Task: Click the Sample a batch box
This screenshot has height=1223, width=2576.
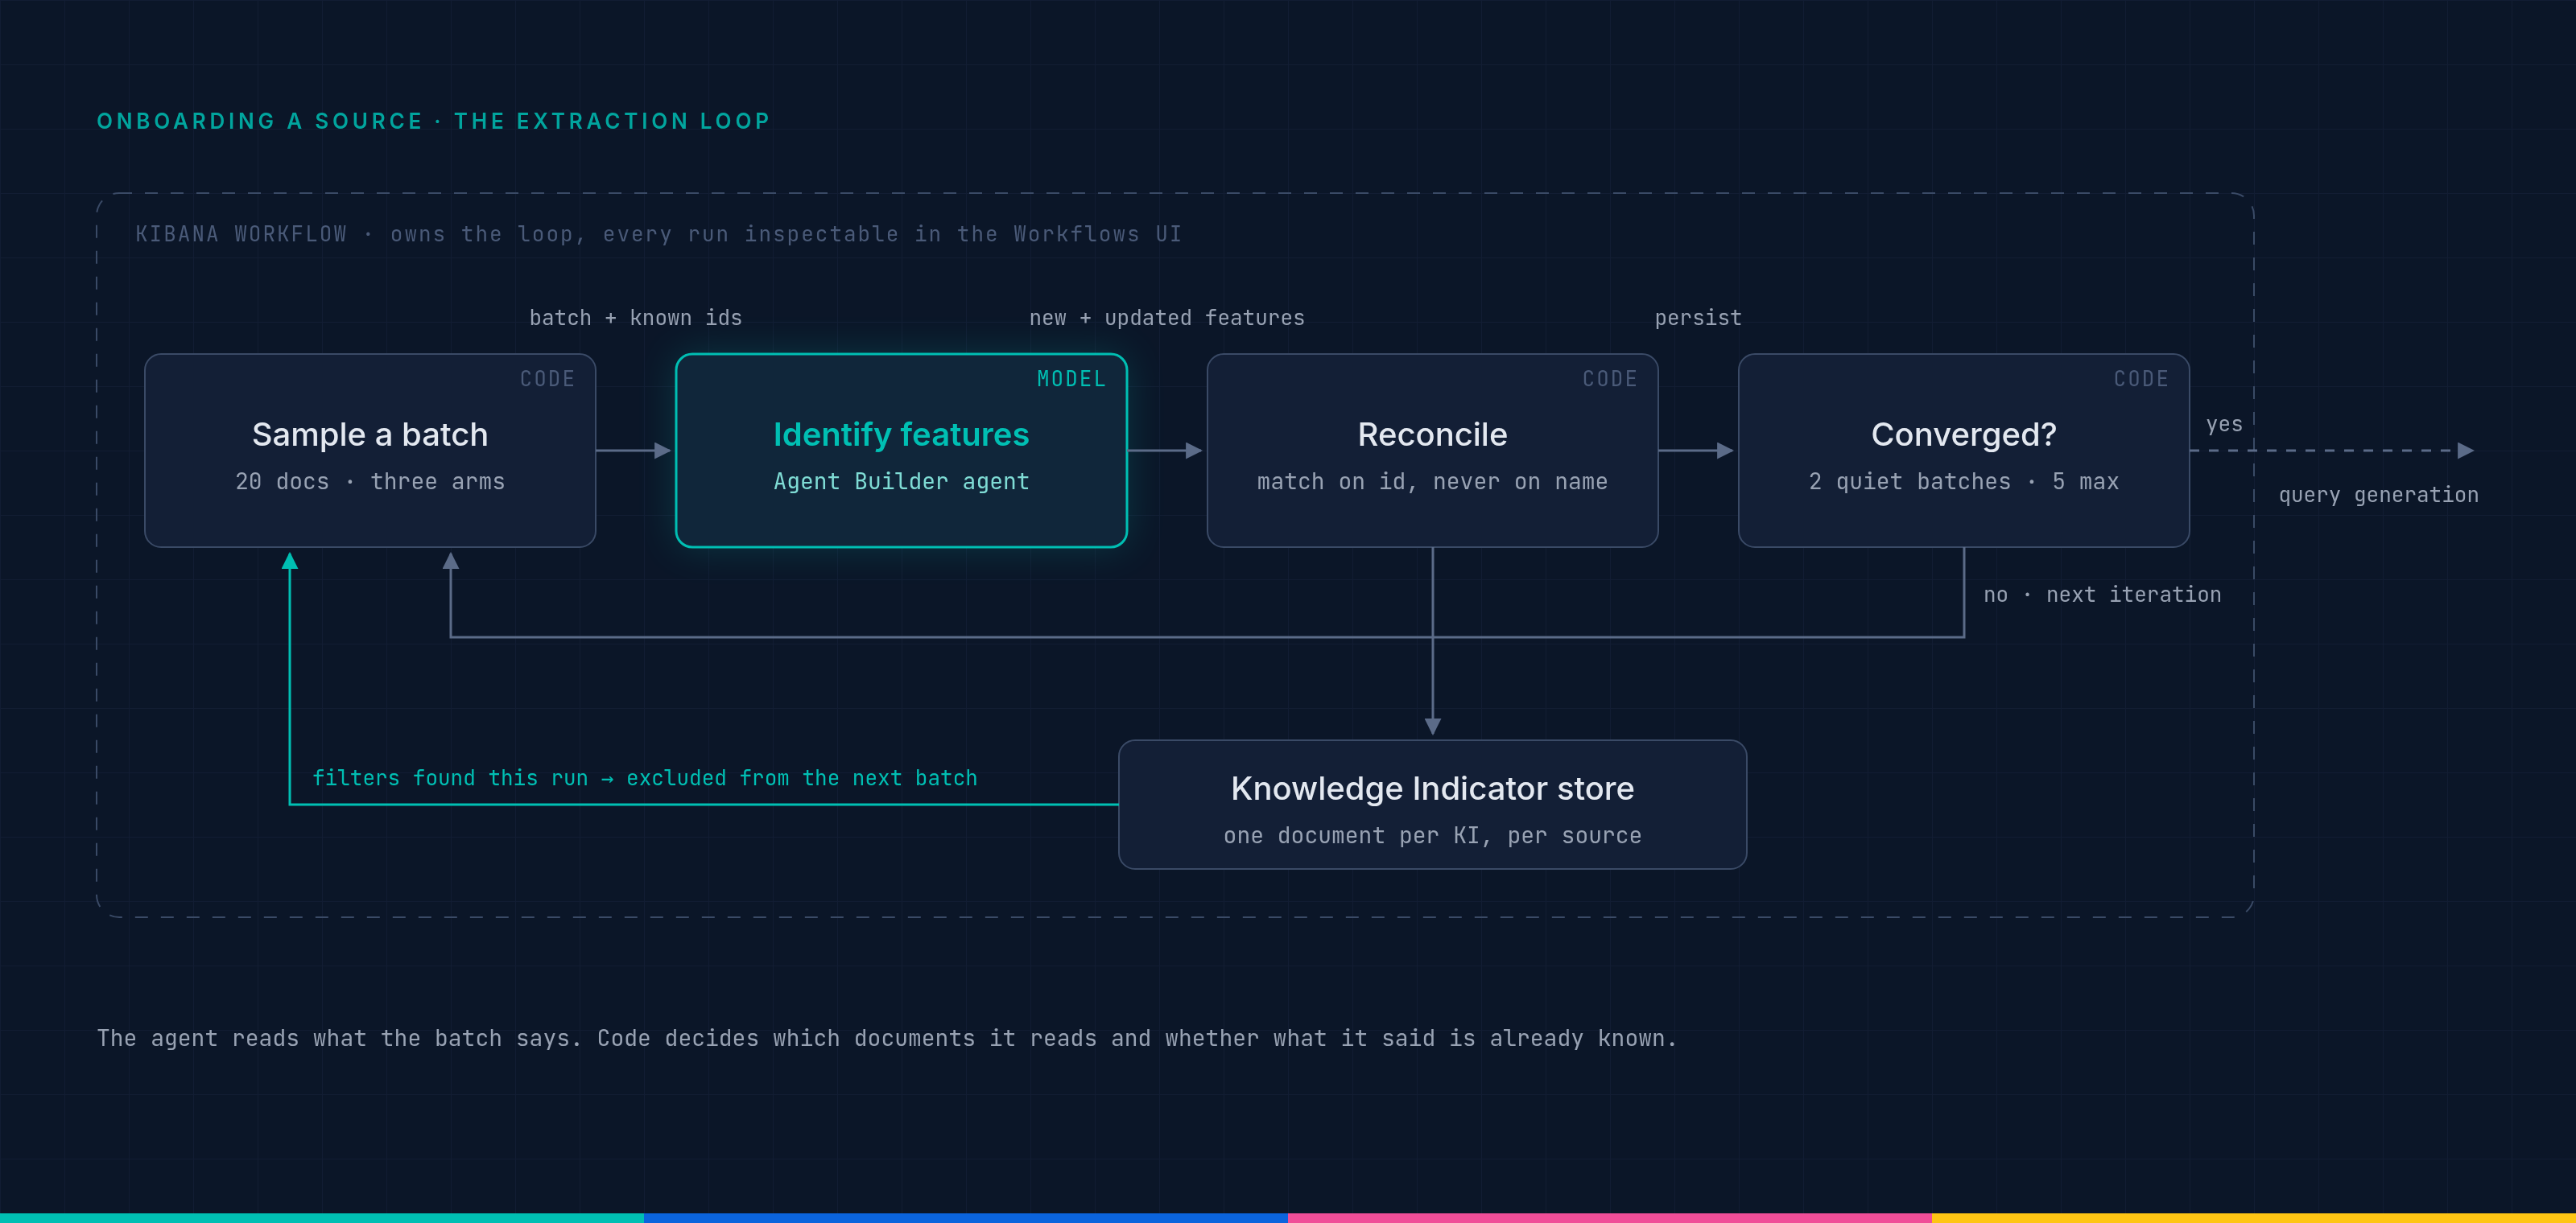Action: (370, 451)
